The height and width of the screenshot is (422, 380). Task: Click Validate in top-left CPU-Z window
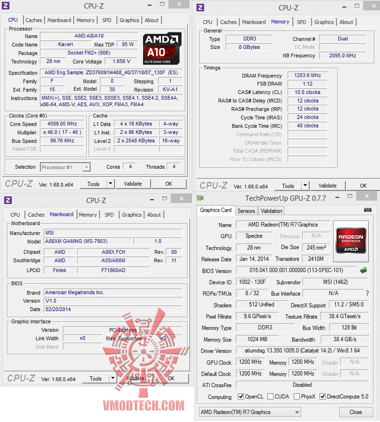pyautogui.click(x=133, y=184)
